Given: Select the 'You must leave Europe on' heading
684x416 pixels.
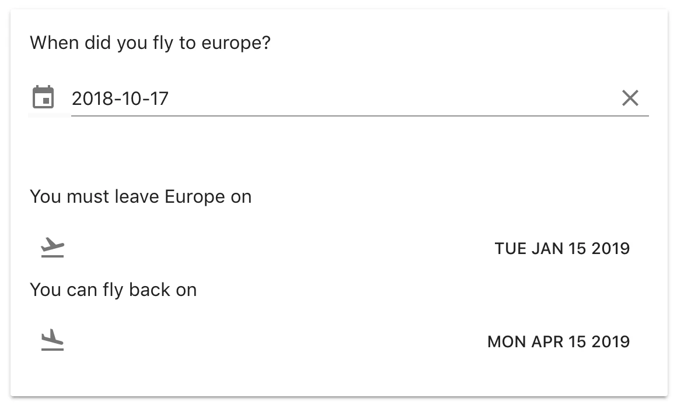Looking at the screenshot, I should click(141, 196).
